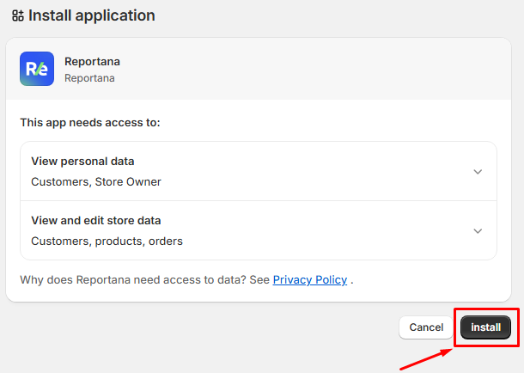Expand the View personal data chevron

478,172
